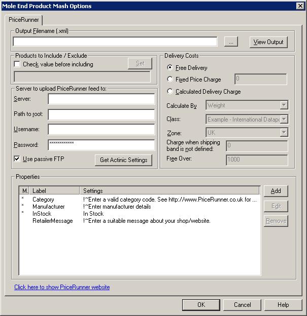The width and height of the screenshot is (307, 316).
Task: Select the Free Delivery radio button
Action: coord(170,67)
